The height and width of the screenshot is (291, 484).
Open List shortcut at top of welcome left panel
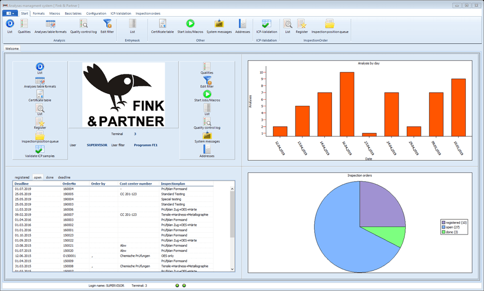(40, 68)
